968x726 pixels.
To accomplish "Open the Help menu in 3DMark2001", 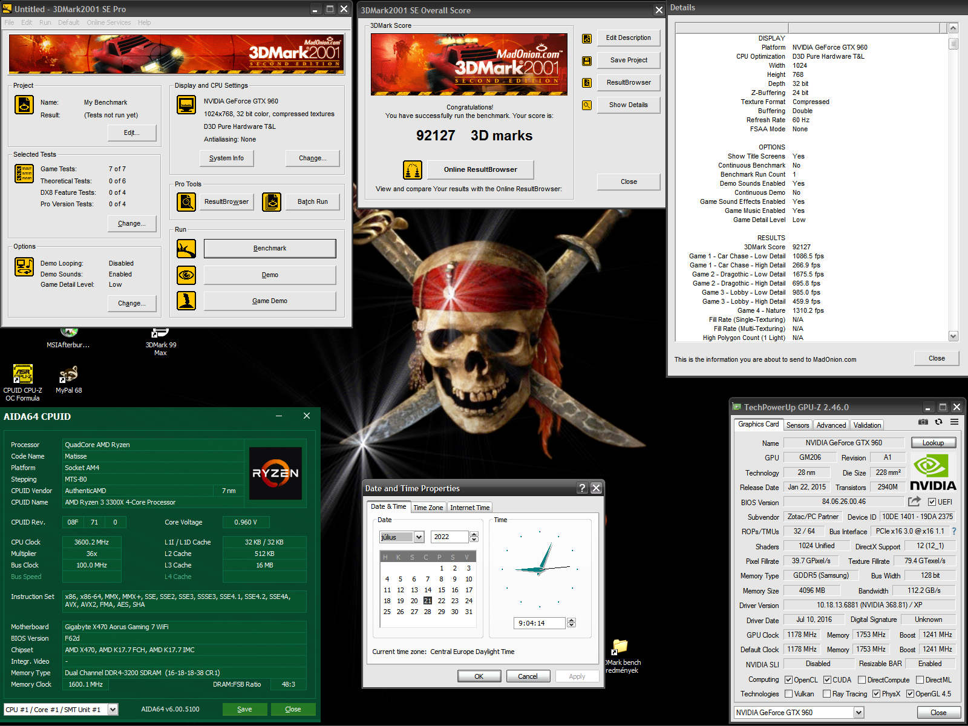I will coord(144,22).
